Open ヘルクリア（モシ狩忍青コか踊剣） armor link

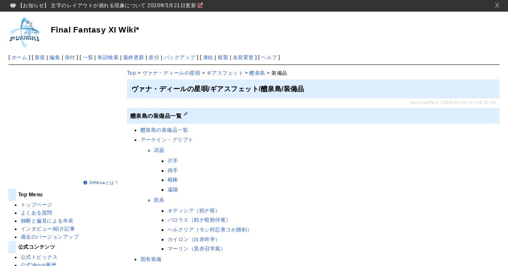pos(210,230)
